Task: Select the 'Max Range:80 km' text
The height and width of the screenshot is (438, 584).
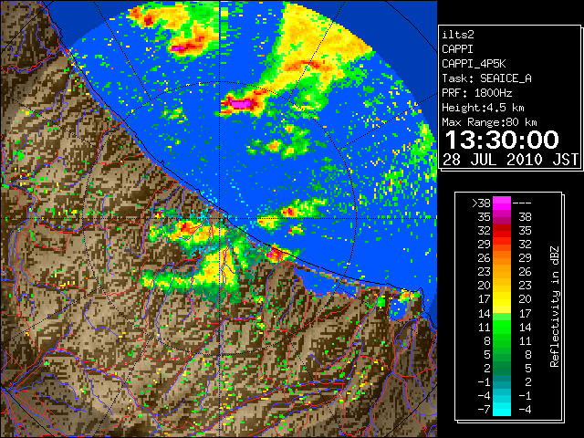Action: point(489,122)
